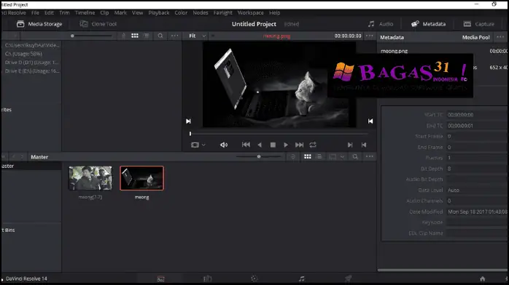This screenshot has width=509, height=285.
Task: Open the File menu
Action: pos(35,12)
